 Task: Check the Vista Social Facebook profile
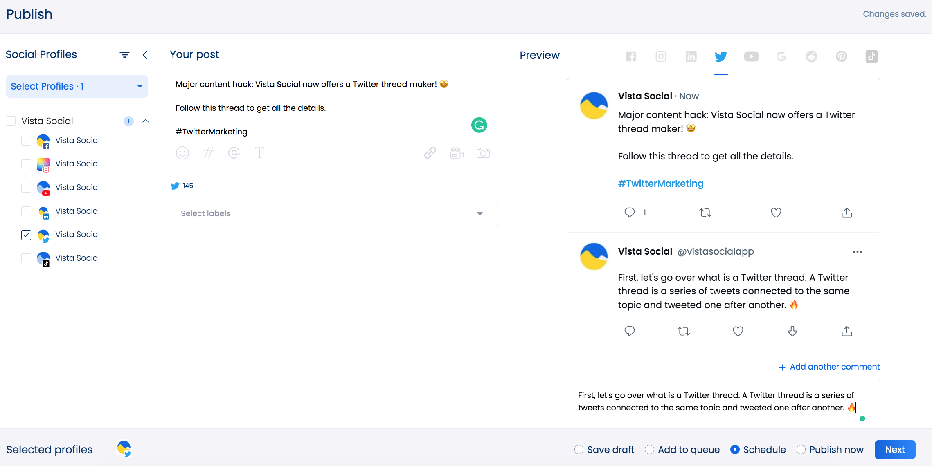point(26,141)
